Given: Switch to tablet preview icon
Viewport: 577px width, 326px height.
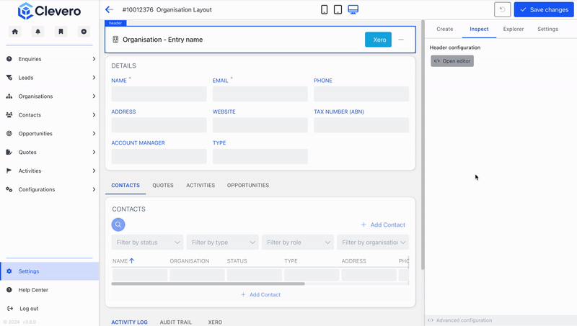Looking at the screenshot, I should point(338,9).
